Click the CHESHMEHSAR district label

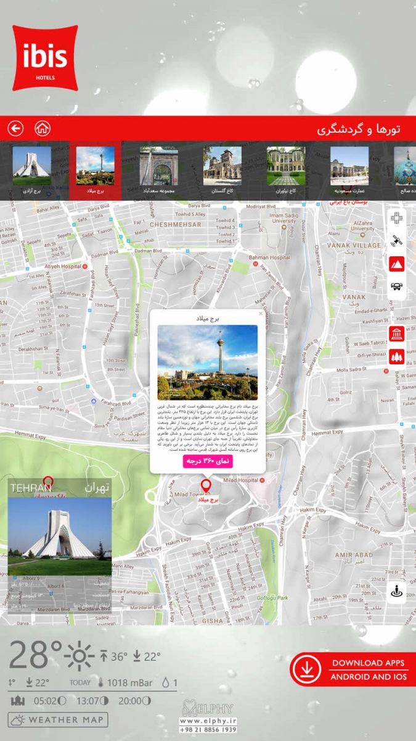pyautogui.click(x=176, y=225)
